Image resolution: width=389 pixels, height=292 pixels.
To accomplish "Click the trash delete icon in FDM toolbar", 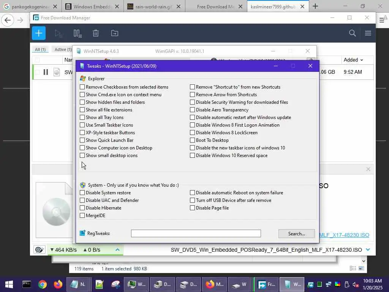I will pos(96,33).
